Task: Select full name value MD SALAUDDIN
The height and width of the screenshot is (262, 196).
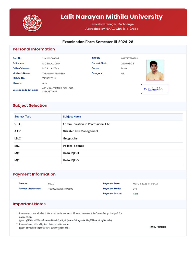Action: coord(51,63)
